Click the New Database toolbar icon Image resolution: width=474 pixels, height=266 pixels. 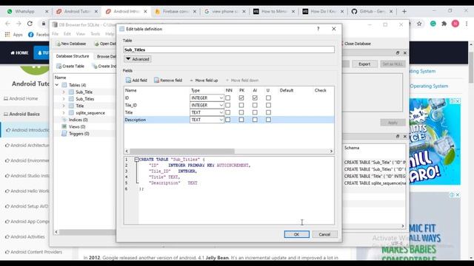(58, 44)
